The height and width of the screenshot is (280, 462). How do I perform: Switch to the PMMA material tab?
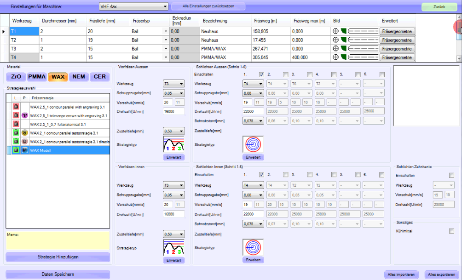pos(37,77)
